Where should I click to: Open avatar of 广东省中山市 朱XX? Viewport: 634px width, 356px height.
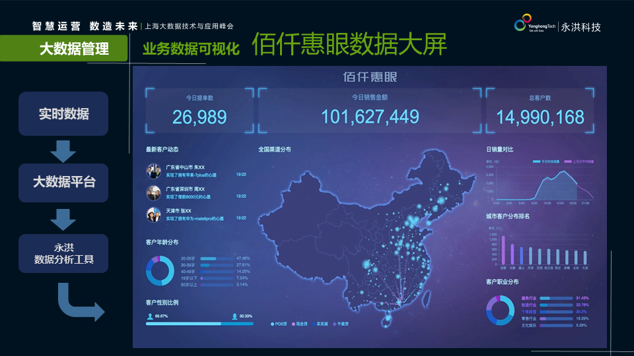153,171
